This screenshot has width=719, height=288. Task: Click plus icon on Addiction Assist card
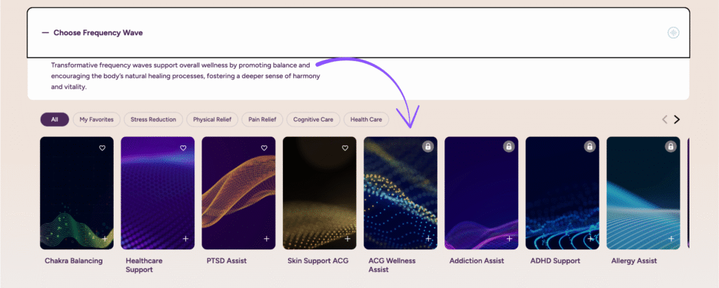[509, 239]
